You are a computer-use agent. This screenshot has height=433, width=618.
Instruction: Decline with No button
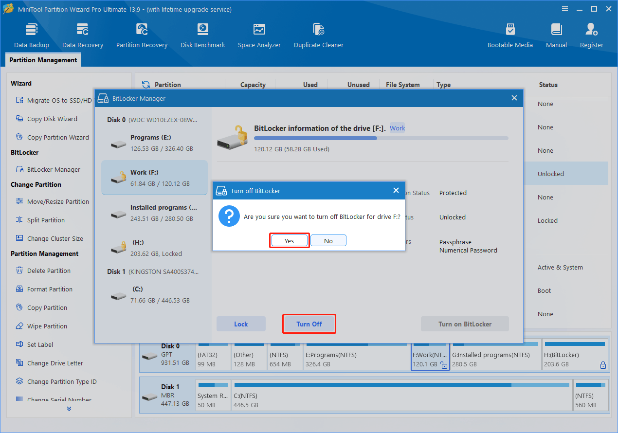point(328,241)
